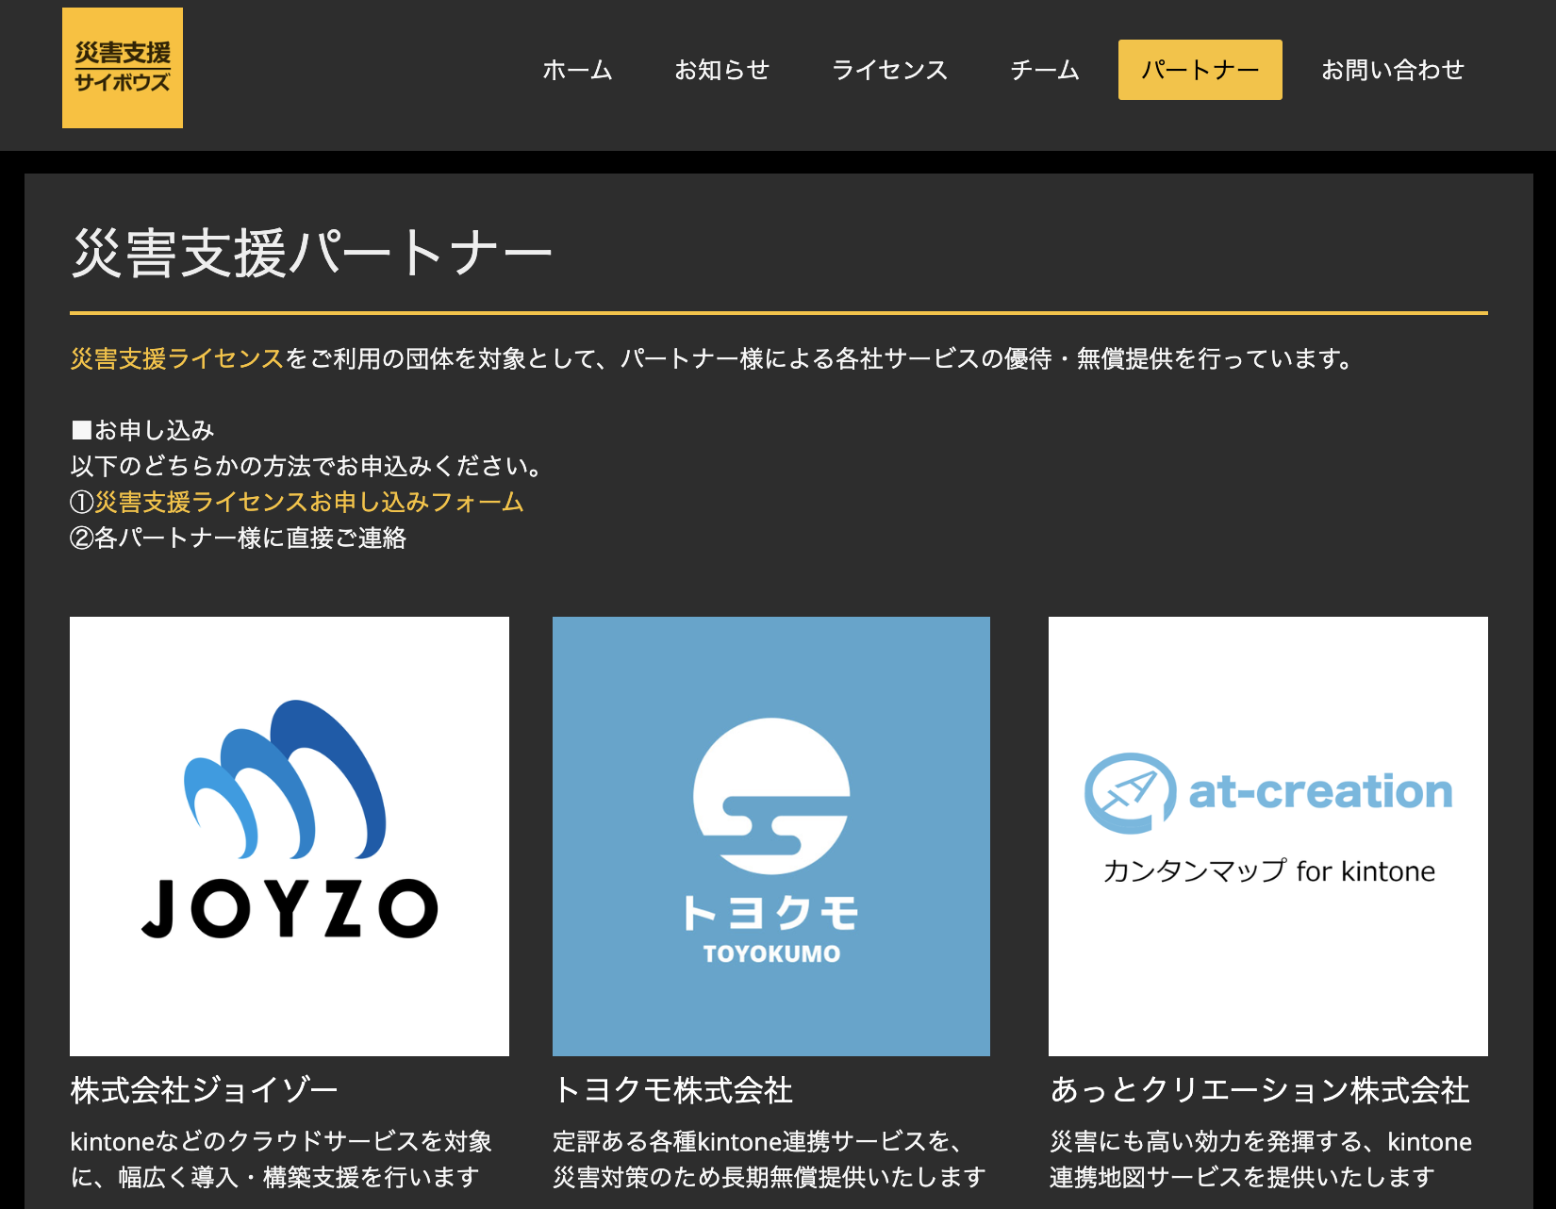Click the トヨクモ TOYOKUMO logo thumbnail
Image resolution: width=1556 pixels, height=1209 pixels.
(x=771, y=836)
